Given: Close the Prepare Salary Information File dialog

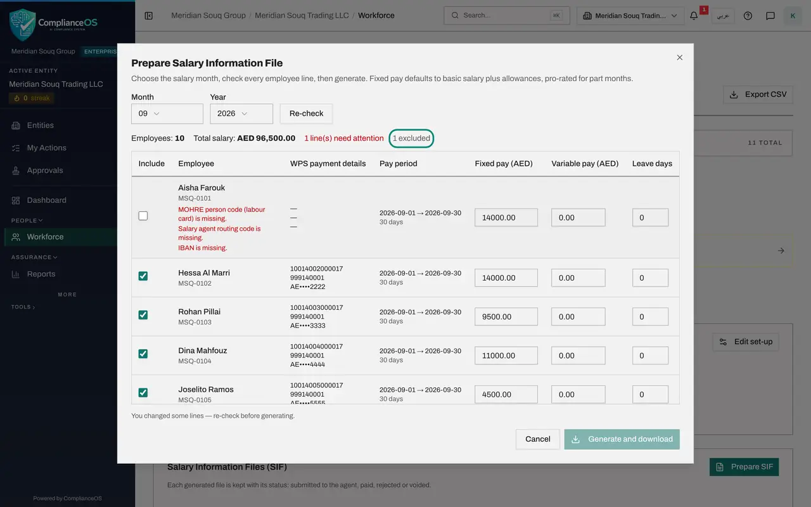Looking at the screenshot, I should click(x=680, y=58).
